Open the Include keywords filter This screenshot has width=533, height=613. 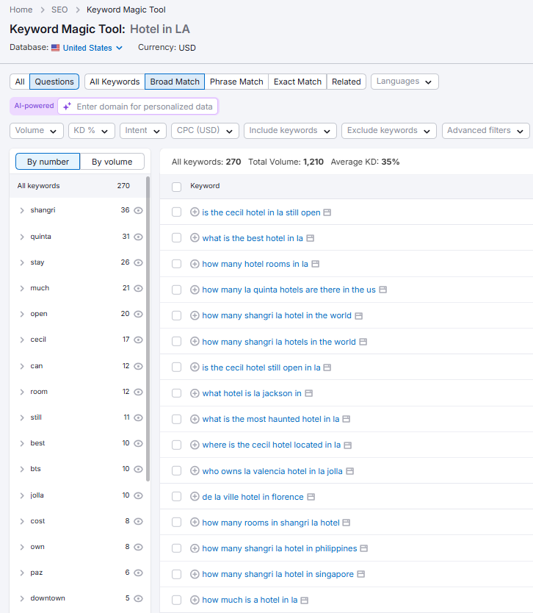(290, 131)
